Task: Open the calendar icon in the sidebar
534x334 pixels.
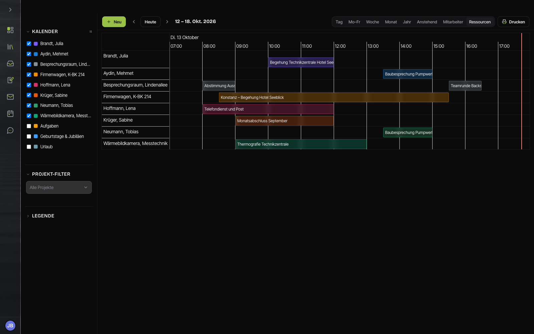Action: click(x=10, y=114)
